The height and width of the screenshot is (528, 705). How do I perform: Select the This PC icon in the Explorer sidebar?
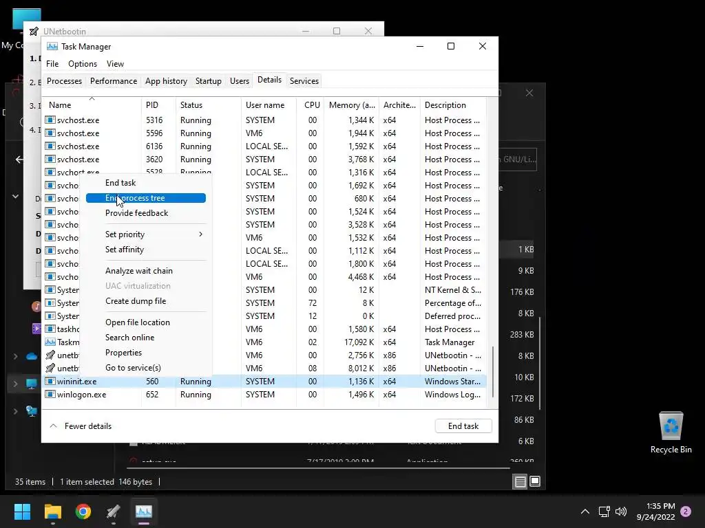pos(31,384)
